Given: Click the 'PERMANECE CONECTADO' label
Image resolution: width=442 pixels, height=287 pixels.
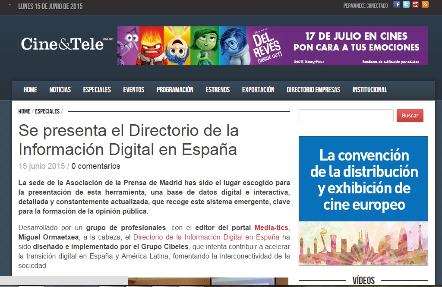Looking at the screenshot, I should [366, 6].
